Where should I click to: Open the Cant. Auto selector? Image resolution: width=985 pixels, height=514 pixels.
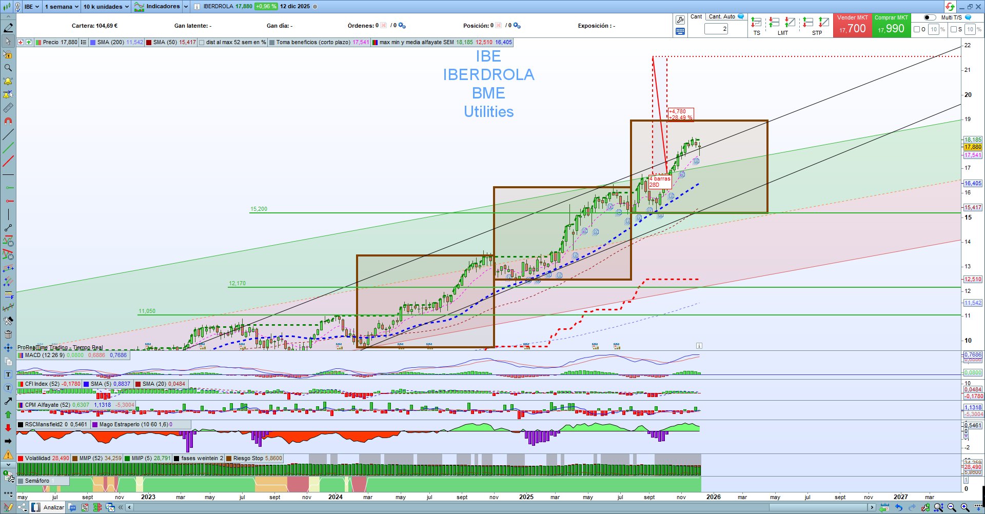725,17
